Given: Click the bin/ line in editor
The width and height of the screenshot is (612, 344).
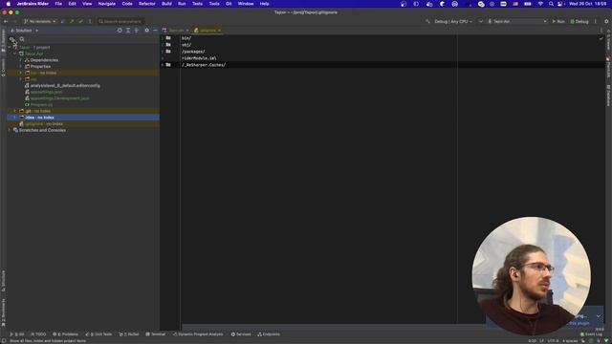Looking at the screenshot, I should pos(186,38).
